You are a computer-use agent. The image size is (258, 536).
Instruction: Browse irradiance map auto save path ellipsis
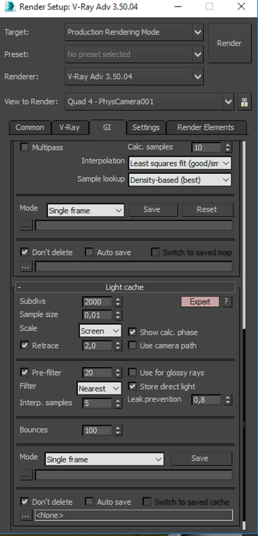click(x=26, y=266)
